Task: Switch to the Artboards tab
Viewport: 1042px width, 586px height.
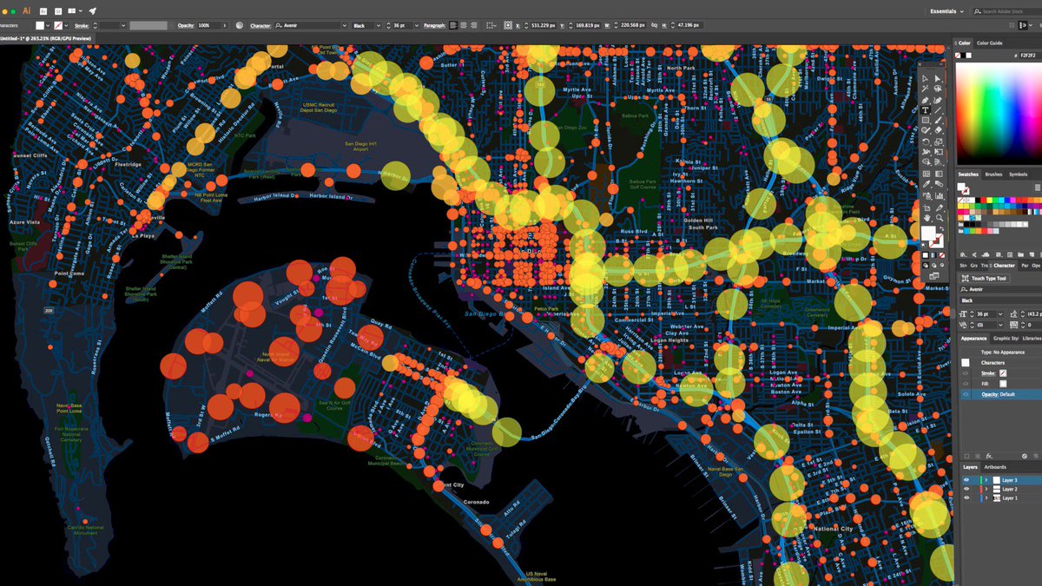Action: (x=995, y=467)
